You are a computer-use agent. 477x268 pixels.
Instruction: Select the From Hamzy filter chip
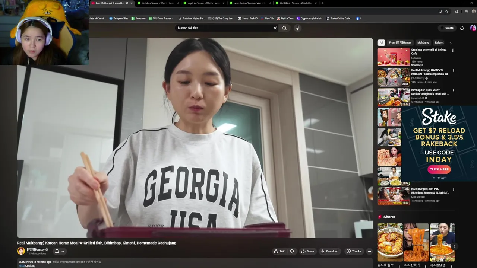(x=400, y=42)
